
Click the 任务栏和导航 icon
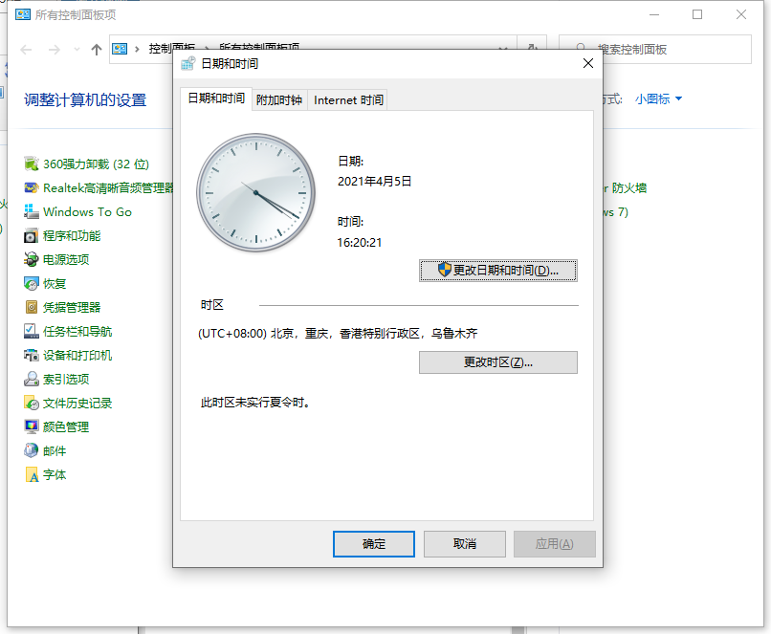(33, 332)
